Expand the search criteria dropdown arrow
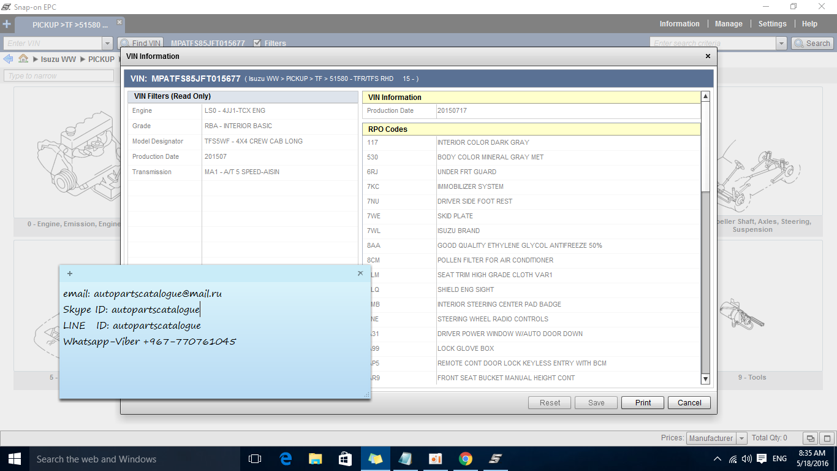Viewport: 837px width, 471px height. 782,43
